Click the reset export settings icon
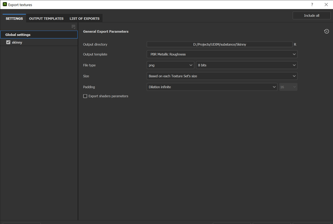Viewport: 333px width, 224px height. [x=326, y=31]
